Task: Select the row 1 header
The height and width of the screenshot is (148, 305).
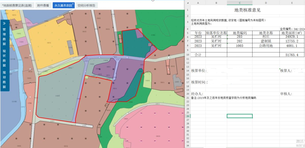Action: click(x=188, y=10)
